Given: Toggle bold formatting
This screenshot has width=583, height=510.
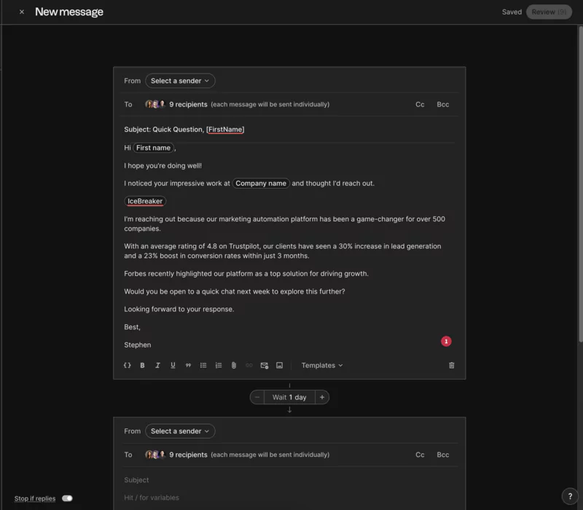Looking at the screenshot, I should click(142, 366).
